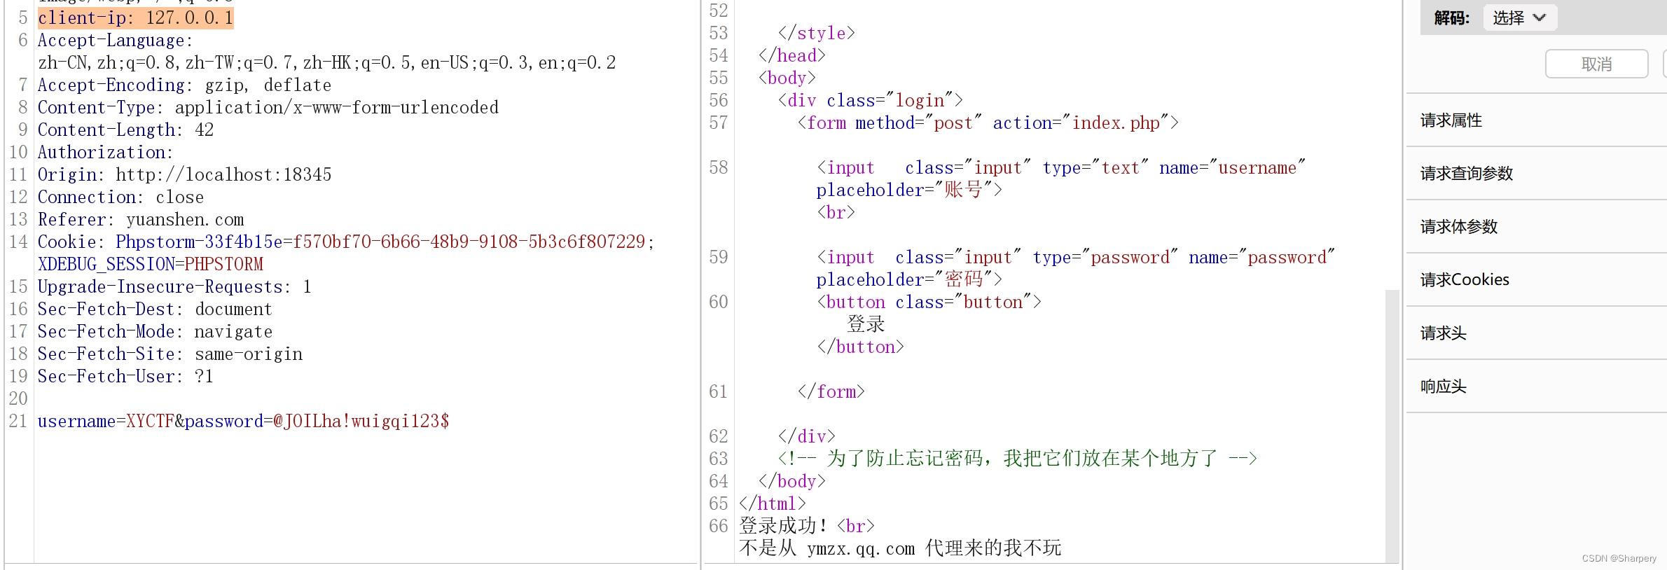Select the client-ip: 127.0.0.1 header line
The height and width of the screenshot is (570, 1667).
[x=135, y=18]
